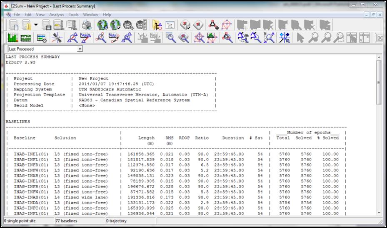The height and width of the screenshot is (228, 387).
Task: Click the length value 161858.365
Action: (x=141, y=154)
